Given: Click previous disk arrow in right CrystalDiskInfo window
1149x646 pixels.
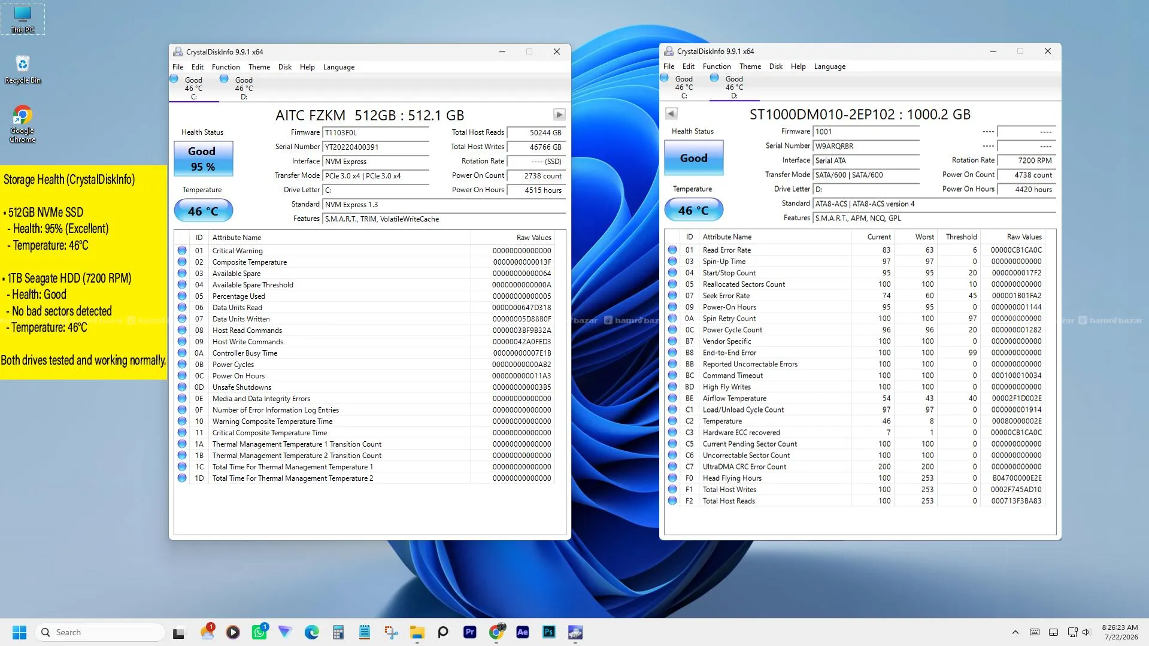Looking at the screenshot, I should point(671,113).
